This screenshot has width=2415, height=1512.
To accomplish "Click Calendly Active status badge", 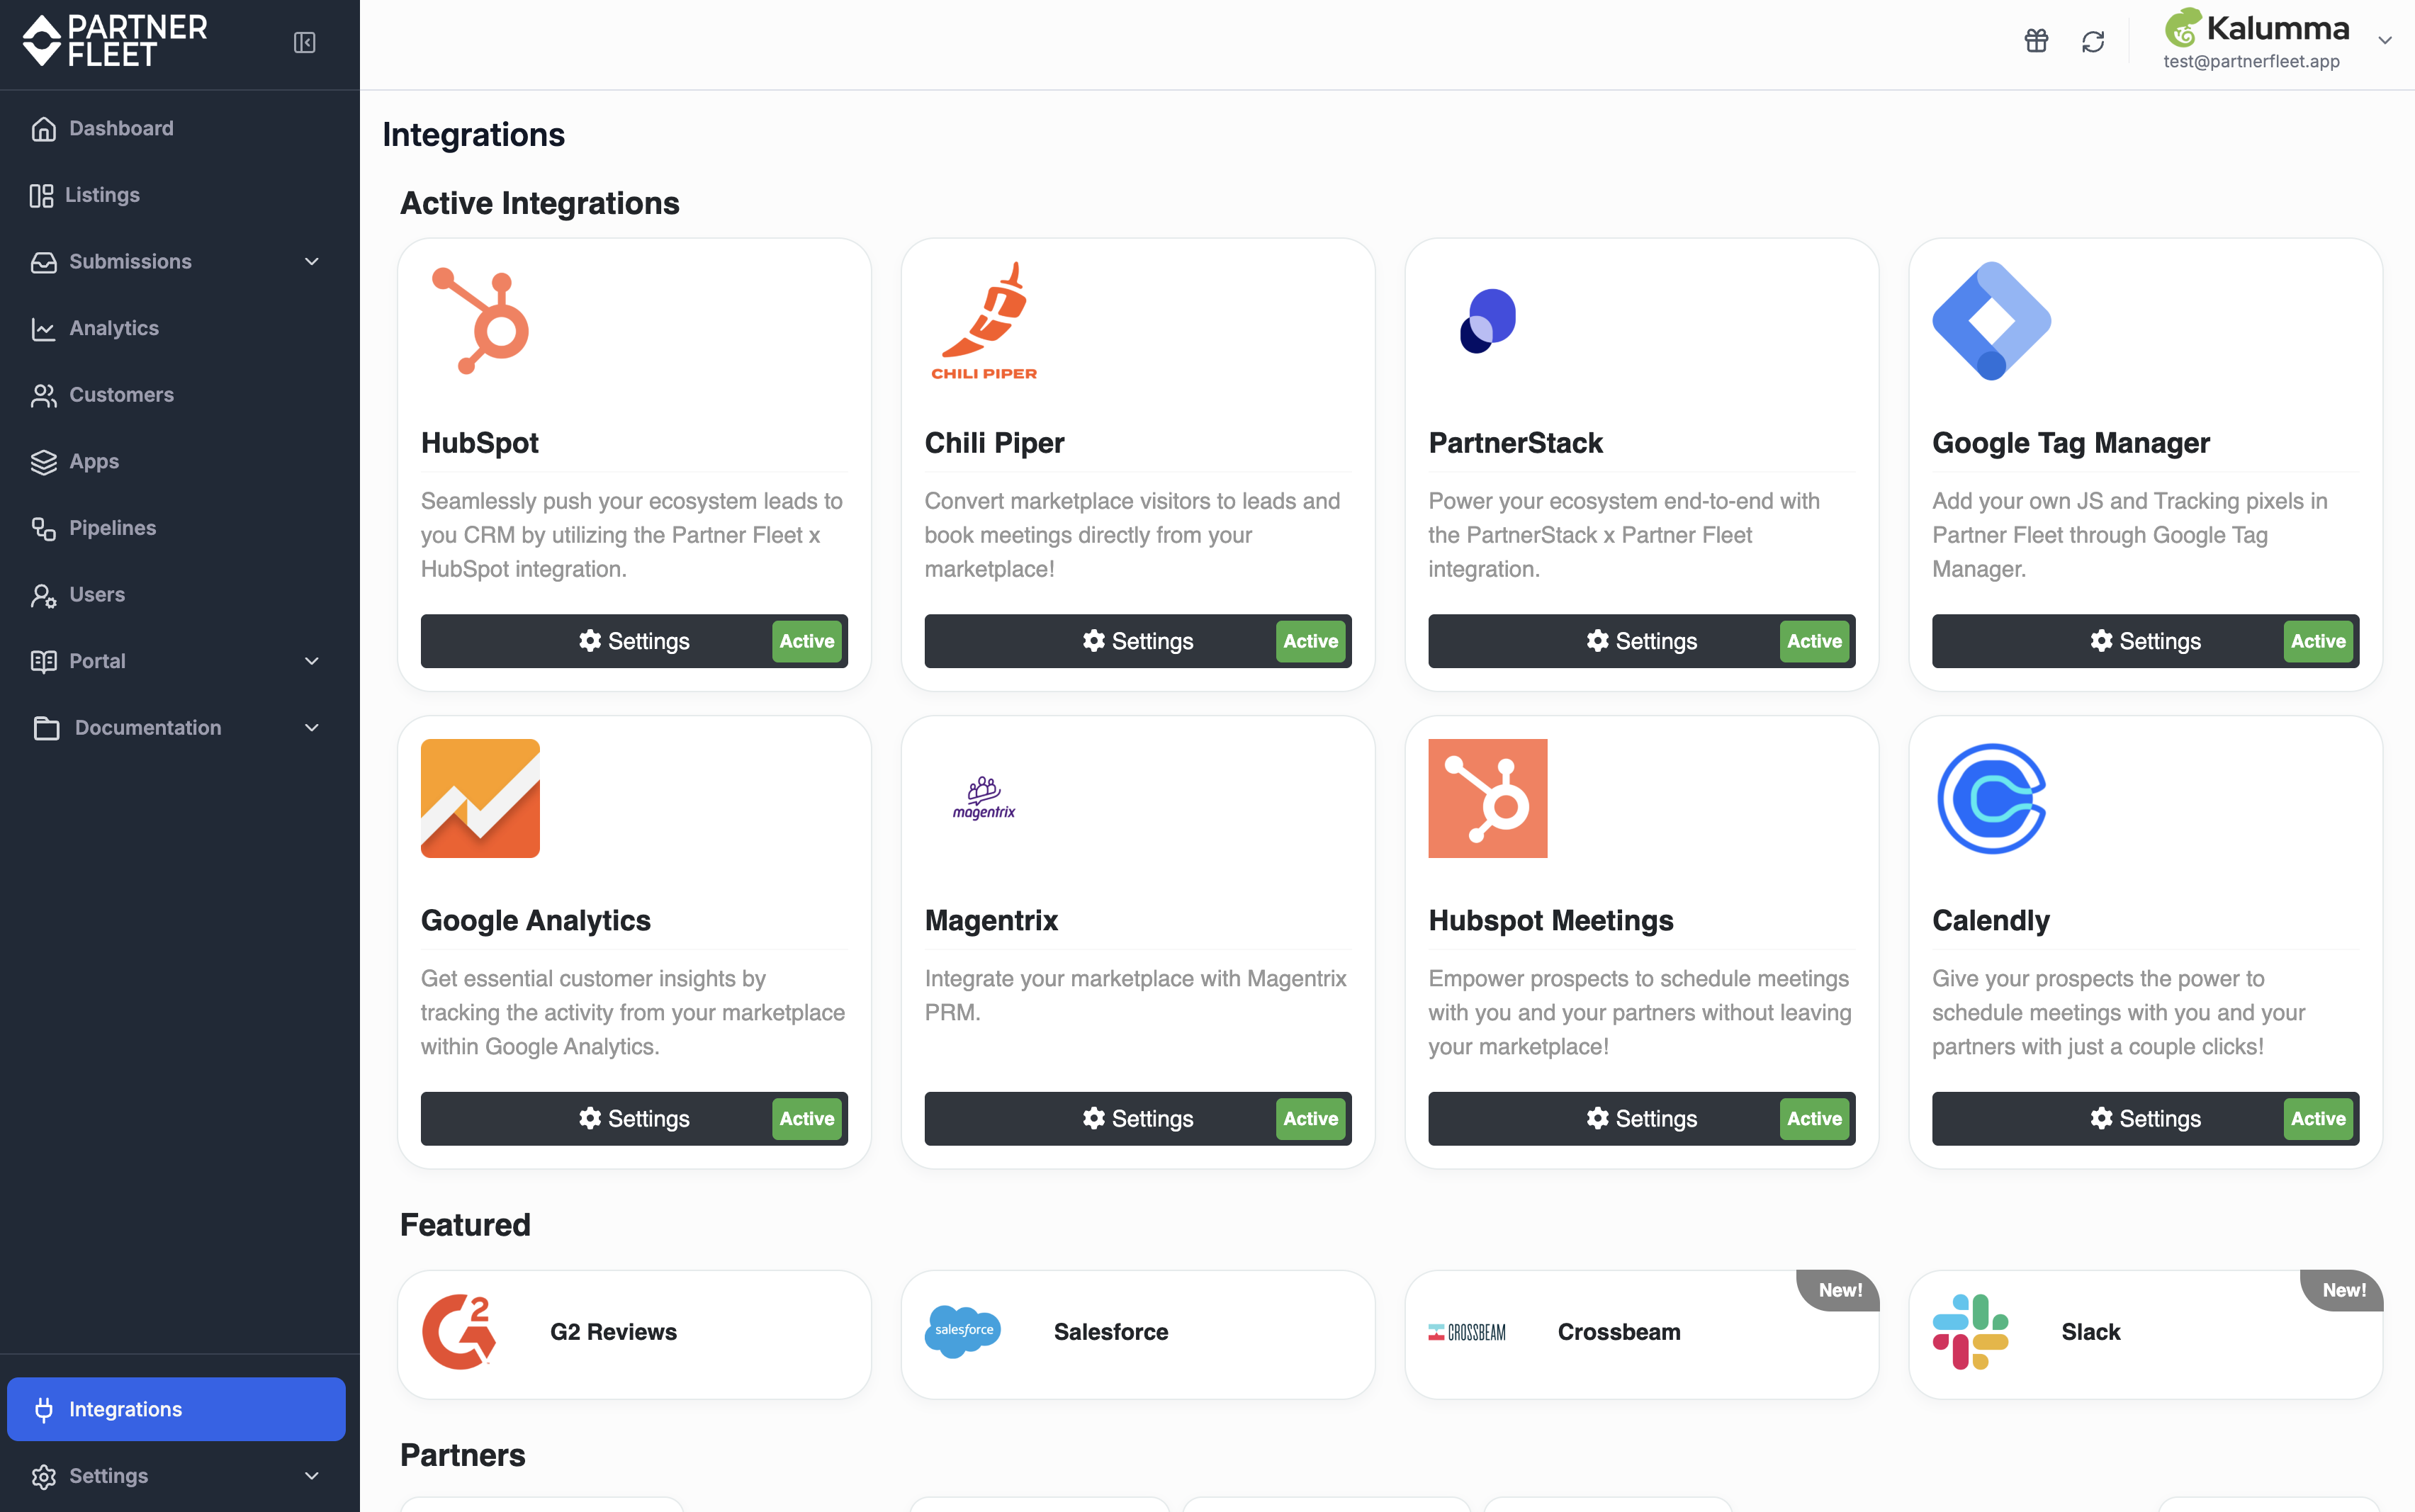I will [x=2319, y=1119].
